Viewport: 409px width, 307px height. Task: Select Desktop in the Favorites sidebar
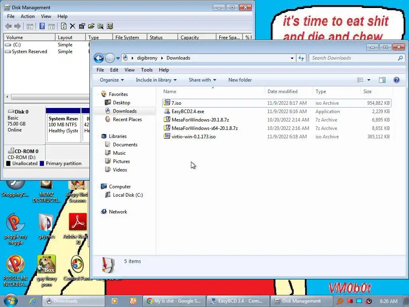click(121, 103)
